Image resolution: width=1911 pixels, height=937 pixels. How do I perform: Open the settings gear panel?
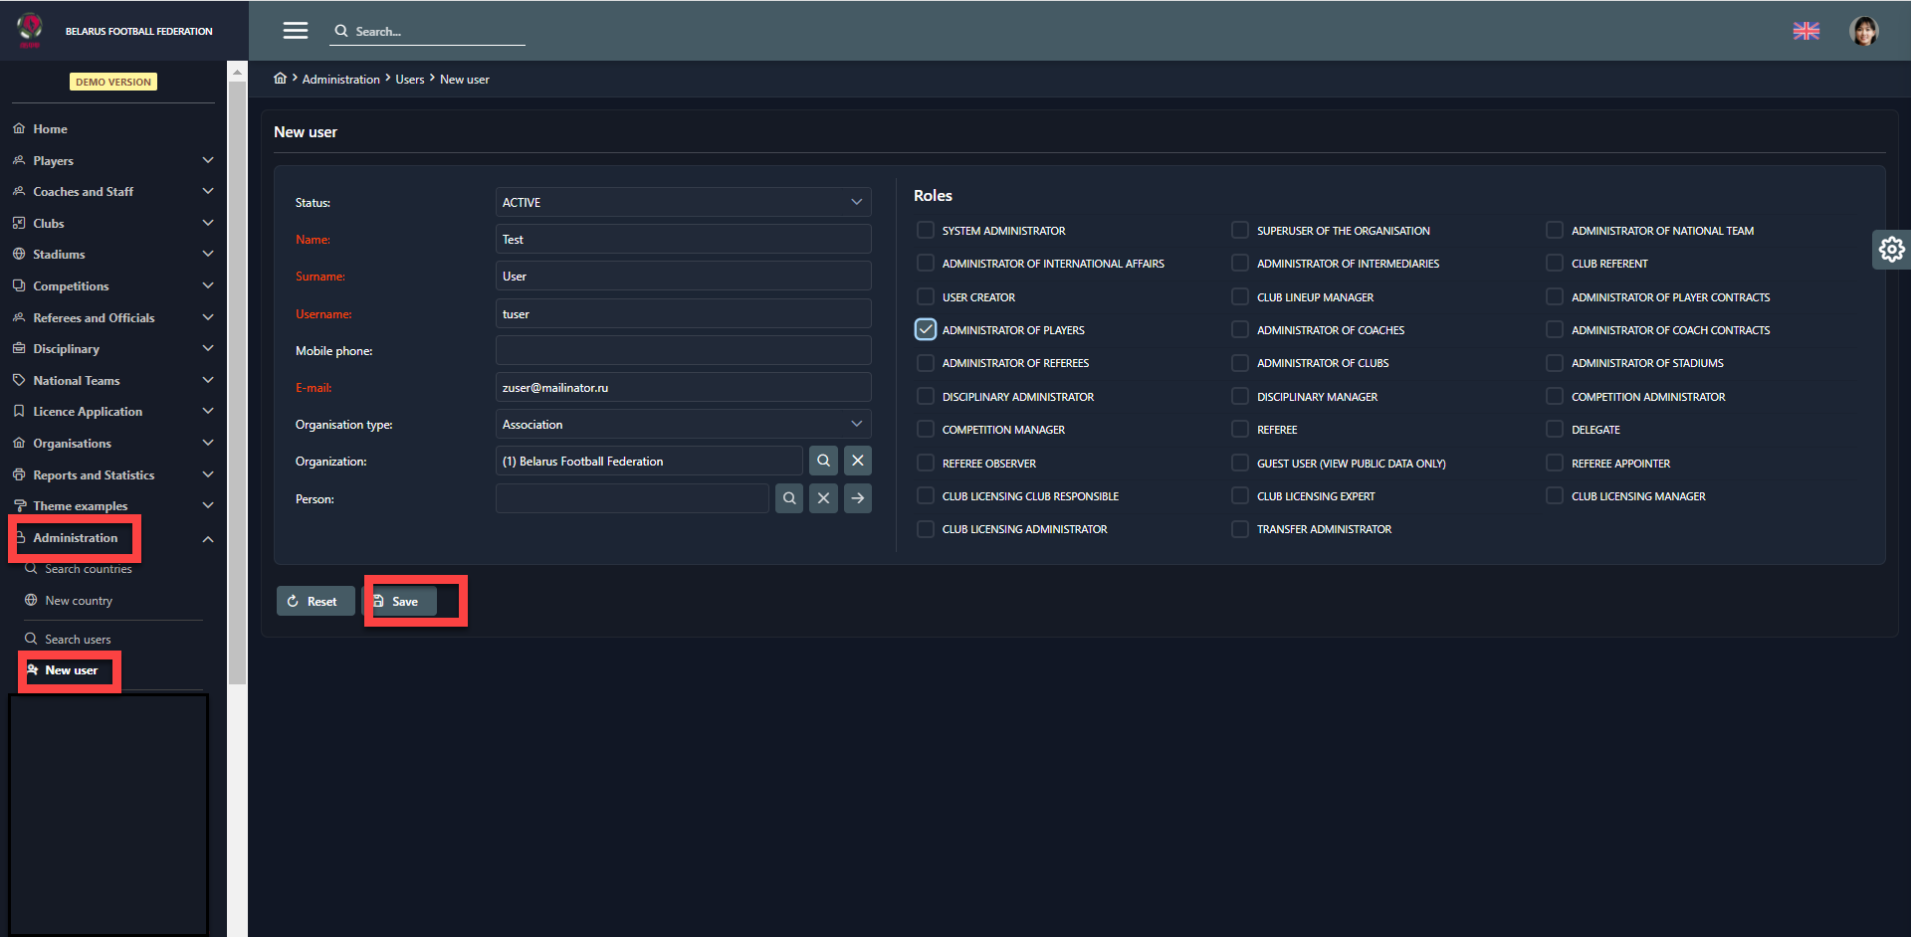pyautogui.click(x=1891, y=249)
